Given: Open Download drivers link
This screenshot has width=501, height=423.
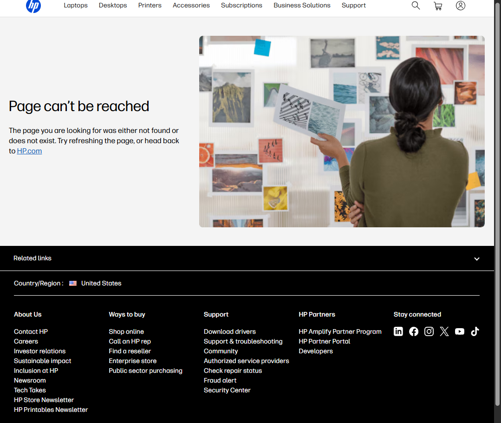Looking at the screenshot, I should [x=230, y=331].
